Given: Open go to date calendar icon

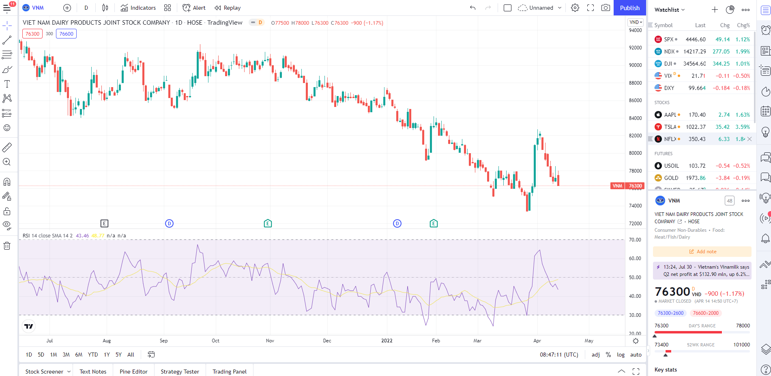Looking at the screenshot, I should [x=151, y=355].
